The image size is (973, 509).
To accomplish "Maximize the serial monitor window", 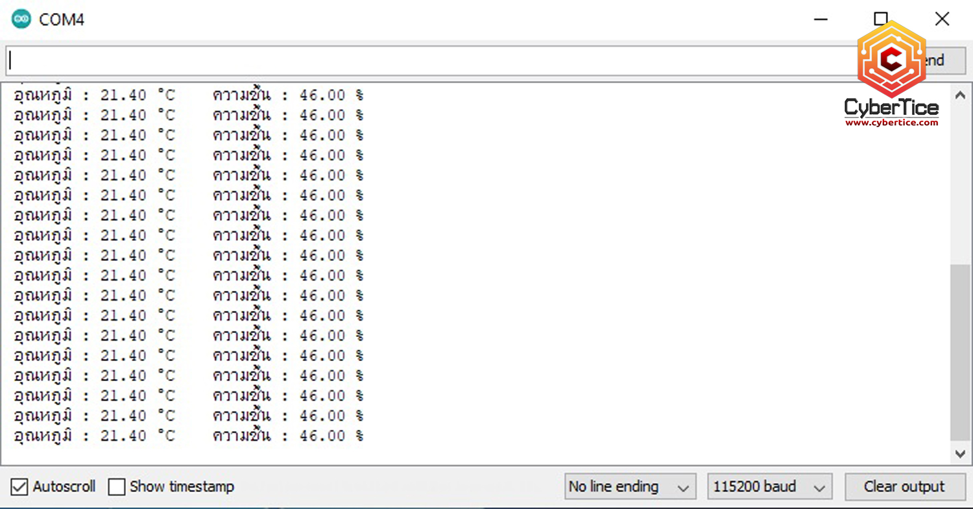I will [881, 19].
